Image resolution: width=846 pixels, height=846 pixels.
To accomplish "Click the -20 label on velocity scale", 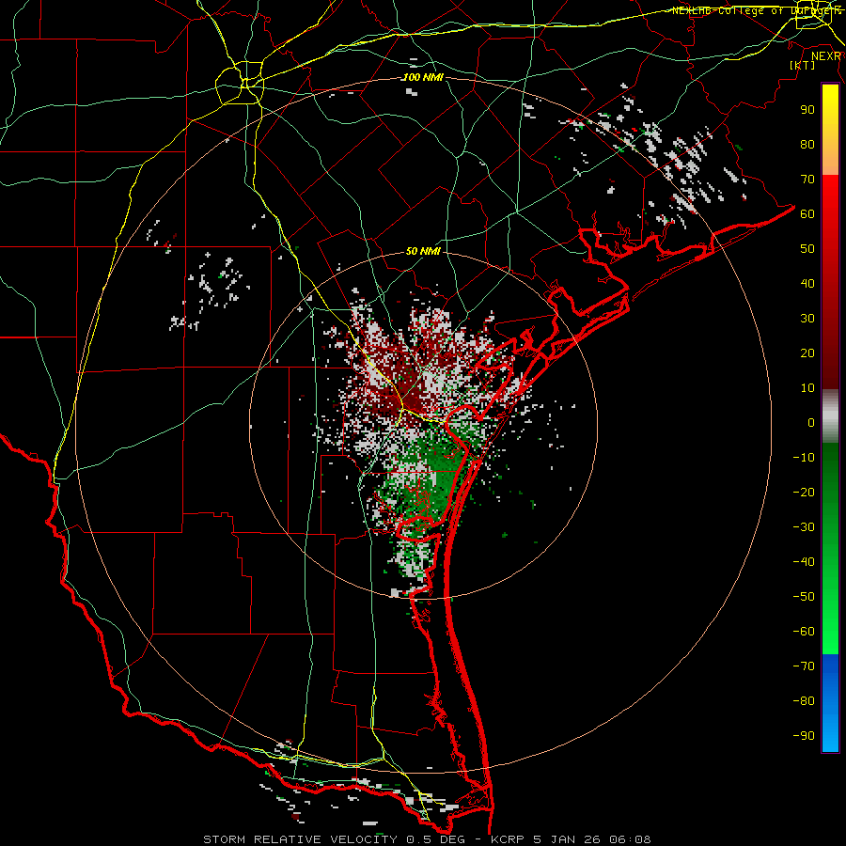I will [804, 493].
